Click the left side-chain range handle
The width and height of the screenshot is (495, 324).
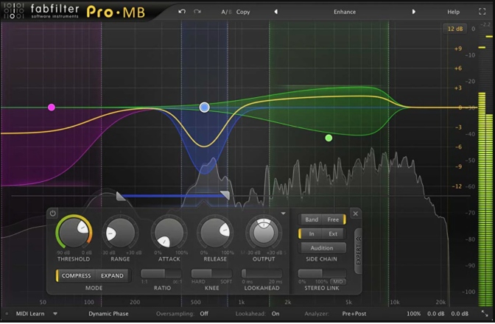coord(121,196)
